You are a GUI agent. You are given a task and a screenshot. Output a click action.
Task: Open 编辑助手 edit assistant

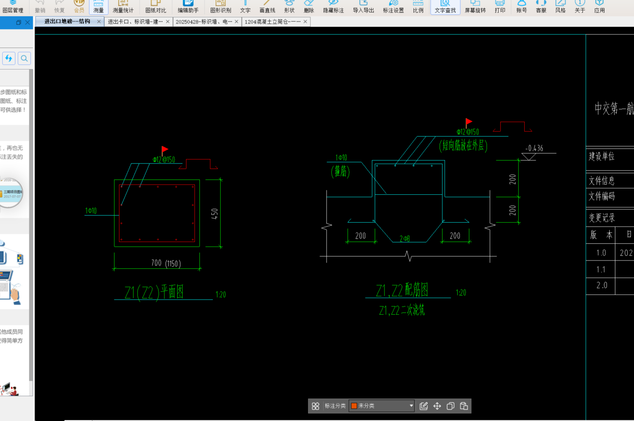click(x=188, y=7)
